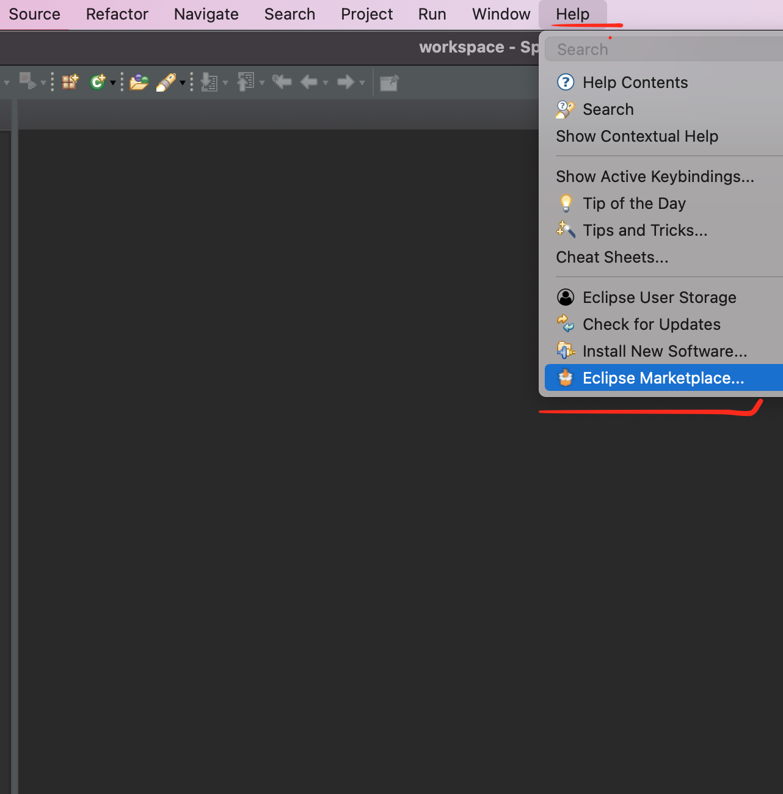Click the Previous Annotation toolbar icon

[246, 82]
